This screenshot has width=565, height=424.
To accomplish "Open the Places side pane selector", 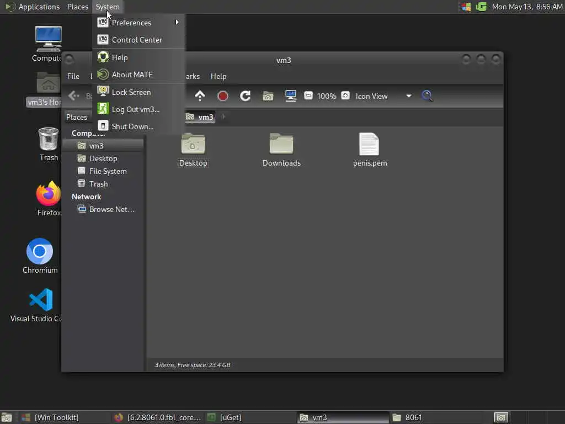I will 77,117.
